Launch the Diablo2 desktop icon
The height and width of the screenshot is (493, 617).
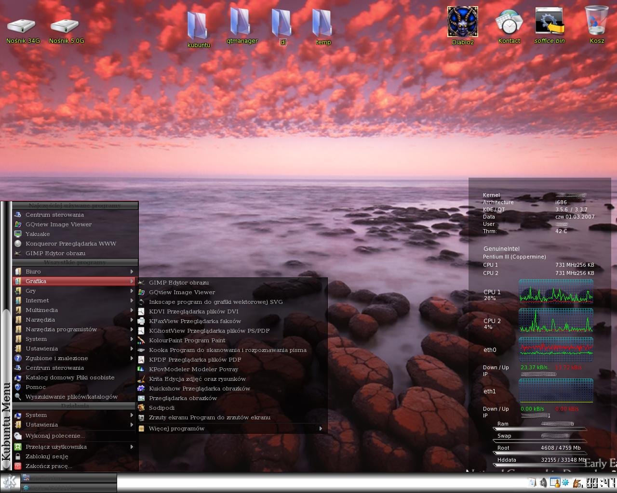pyautogui.click(x=463, y=26)
